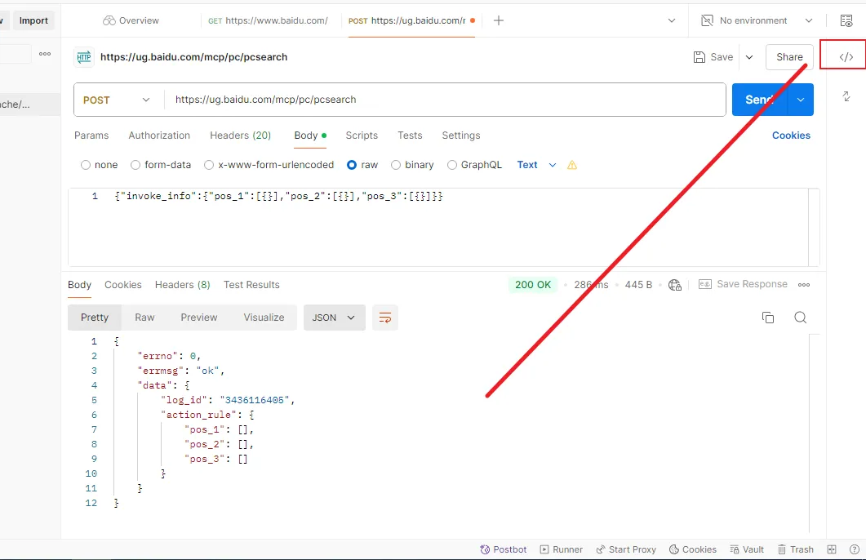Click the Save floppy disk icon
This screenshot has width=866, height=560.
(699, 57)
